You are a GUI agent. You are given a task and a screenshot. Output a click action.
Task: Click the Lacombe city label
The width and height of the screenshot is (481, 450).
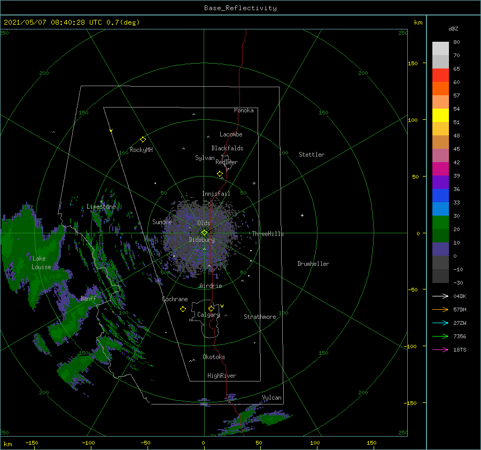point(231,134)
